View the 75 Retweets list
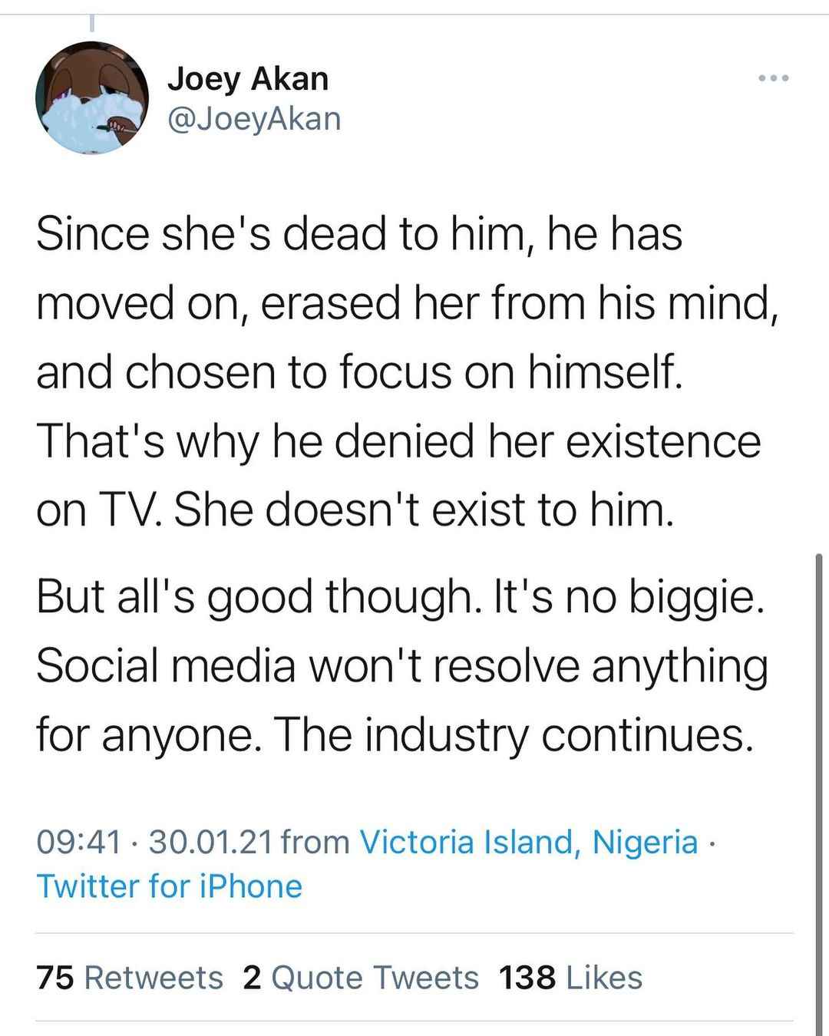This screenshot has width=829, height=1036. [x=130, y=978]
